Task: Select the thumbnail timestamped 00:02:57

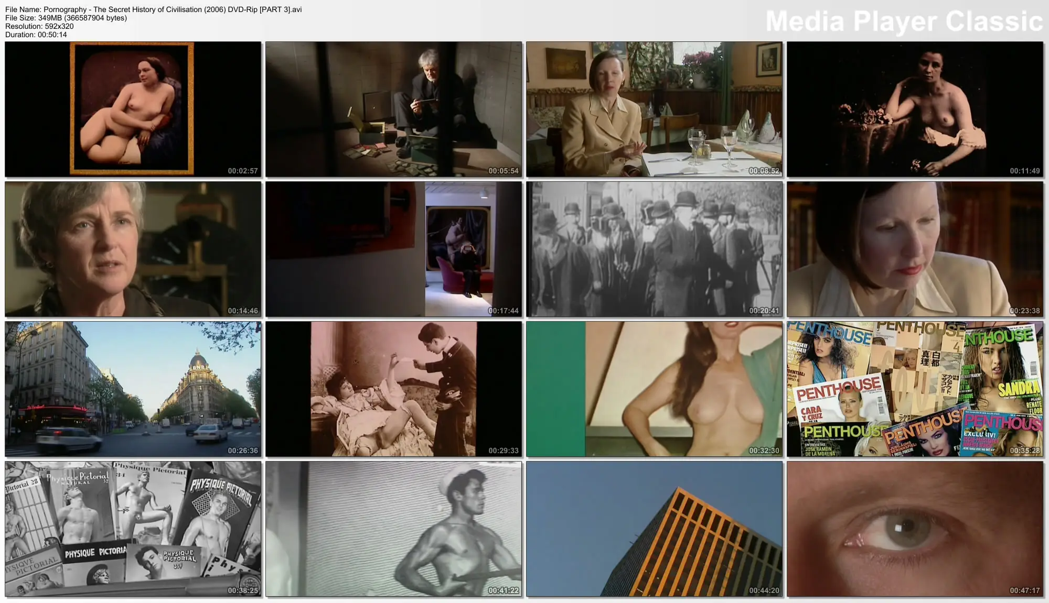Action: tap(133, 109)
